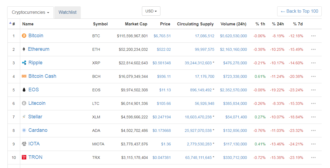Open the Cardano name link
330x168 pixels.
click(38, 130)
